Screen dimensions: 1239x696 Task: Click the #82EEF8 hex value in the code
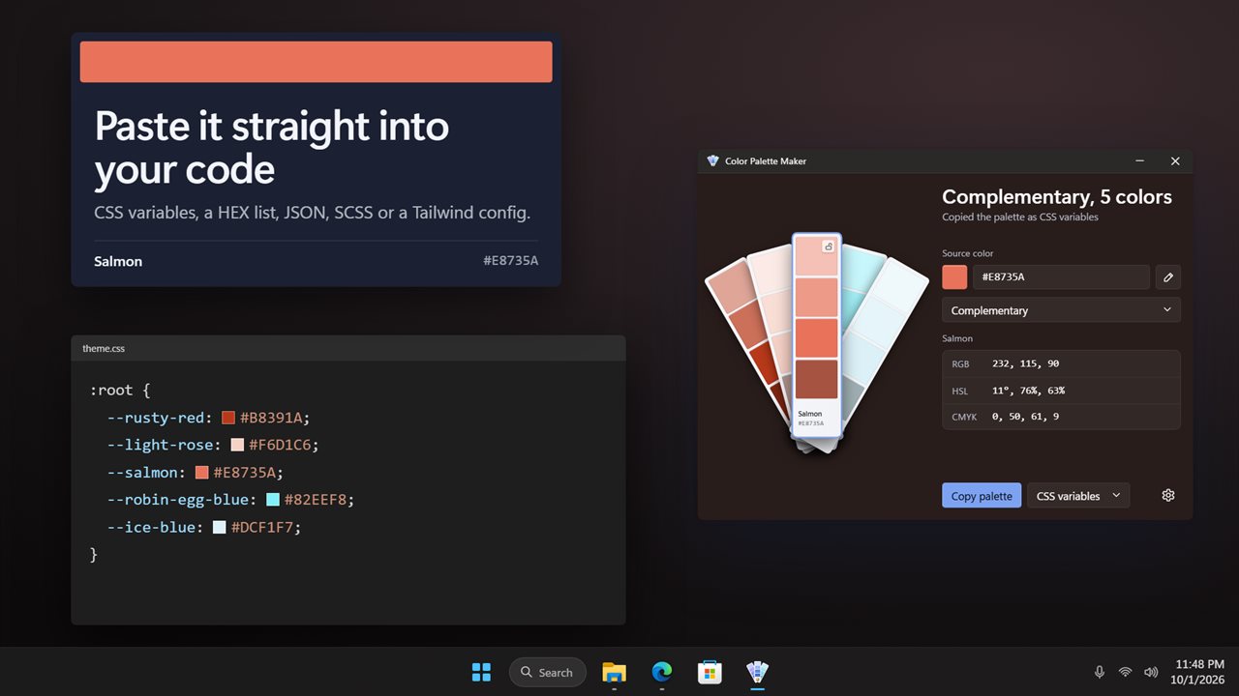[317, 500]
